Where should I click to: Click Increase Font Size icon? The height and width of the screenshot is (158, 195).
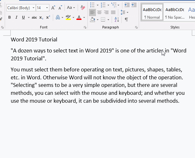(53, 8)
